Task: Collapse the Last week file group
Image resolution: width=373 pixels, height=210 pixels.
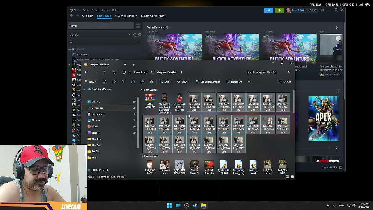Action: pyautogui.click(x=142, y=90)
